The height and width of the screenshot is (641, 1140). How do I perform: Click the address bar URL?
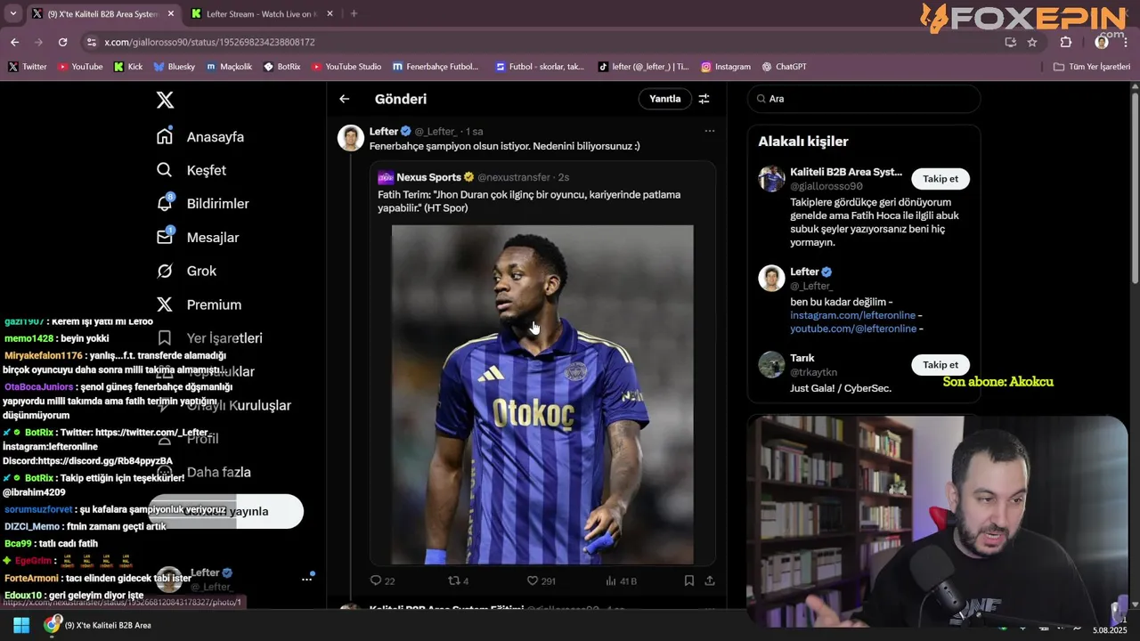[x=209, y=42]
